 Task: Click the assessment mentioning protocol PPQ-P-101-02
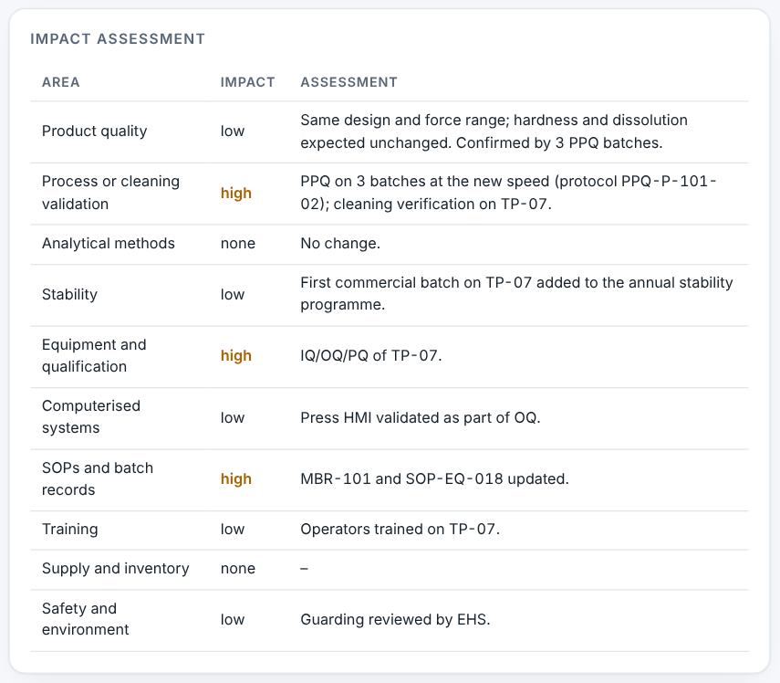pyautogui.click(x=508, y=193)
